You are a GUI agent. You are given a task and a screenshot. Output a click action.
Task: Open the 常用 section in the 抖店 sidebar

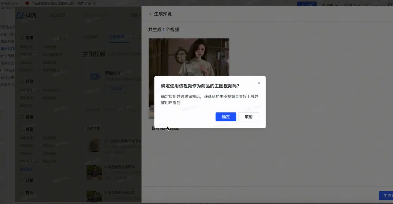click(27, 38)
